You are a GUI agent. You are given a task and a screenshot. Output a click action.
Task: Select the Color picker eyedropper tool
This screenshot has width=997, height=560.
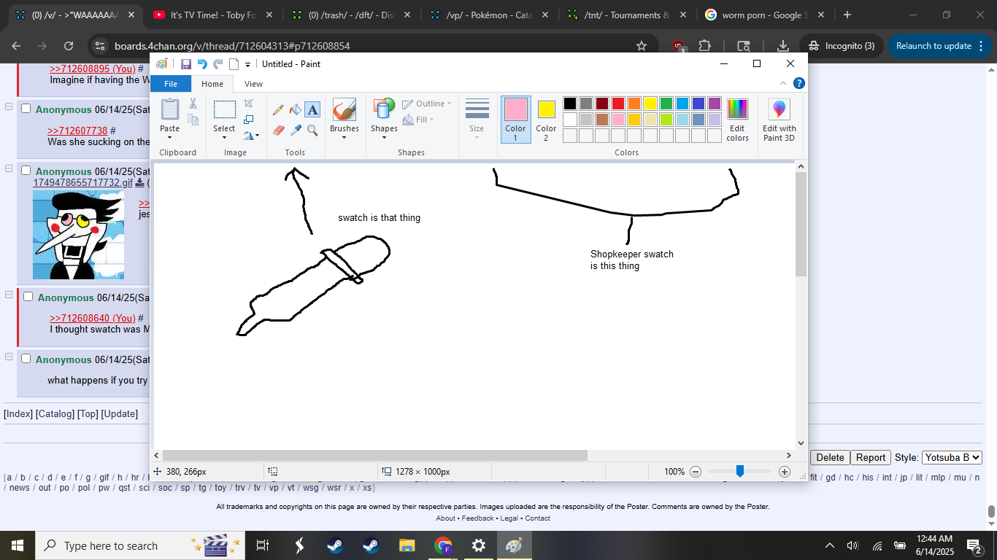pos(295,131)
